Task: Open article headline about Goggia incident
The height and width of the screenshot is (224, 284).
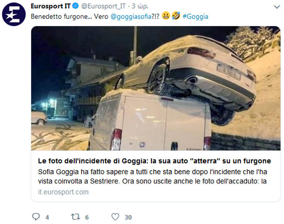Action: pos(155,161)
